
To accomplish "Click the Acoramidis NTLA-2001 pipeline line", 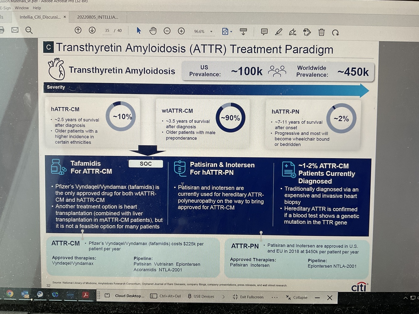I will (x=158, y=270).
